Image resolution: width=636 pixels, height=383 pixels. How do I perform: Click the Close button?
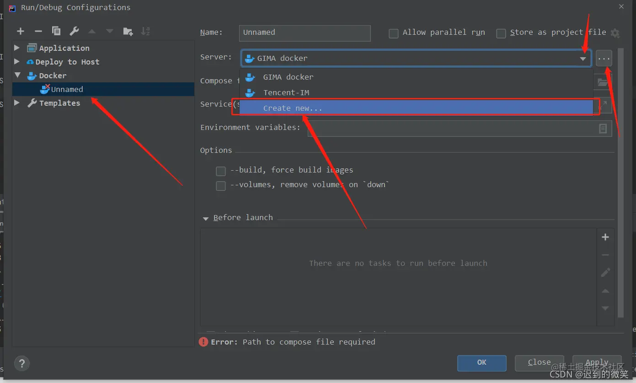[540, 362]
